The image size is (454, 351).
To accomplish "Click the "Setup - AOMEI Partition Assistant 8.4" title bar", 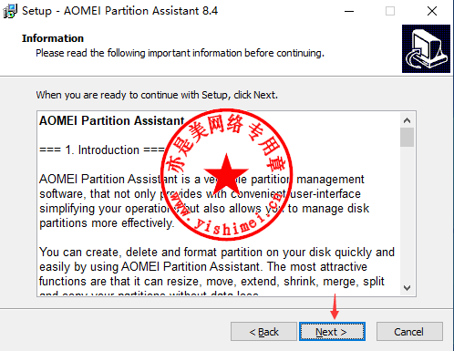I will (119, 11).
